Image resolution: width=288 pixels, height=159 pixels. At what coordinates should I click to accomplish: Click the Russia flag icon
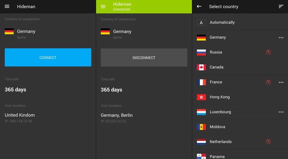(201, 52)
